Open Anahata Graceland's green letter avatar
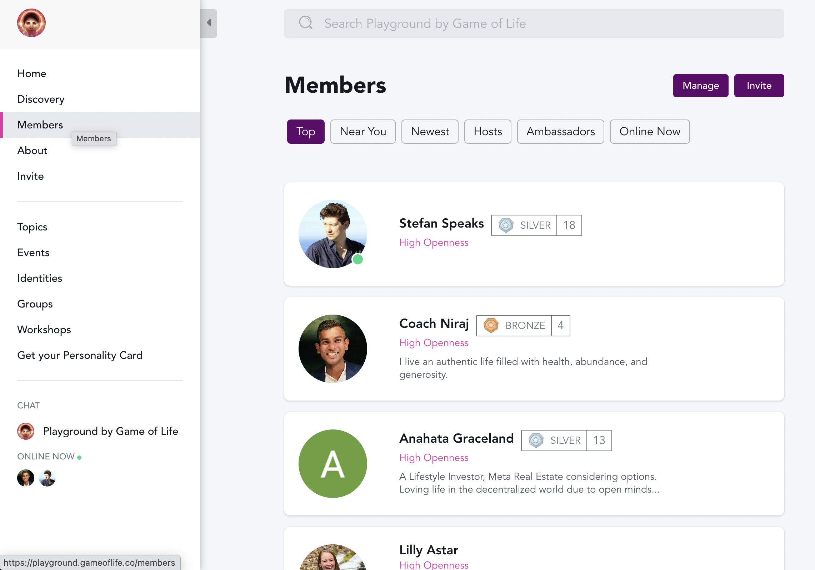 click(x=333, y=464)
